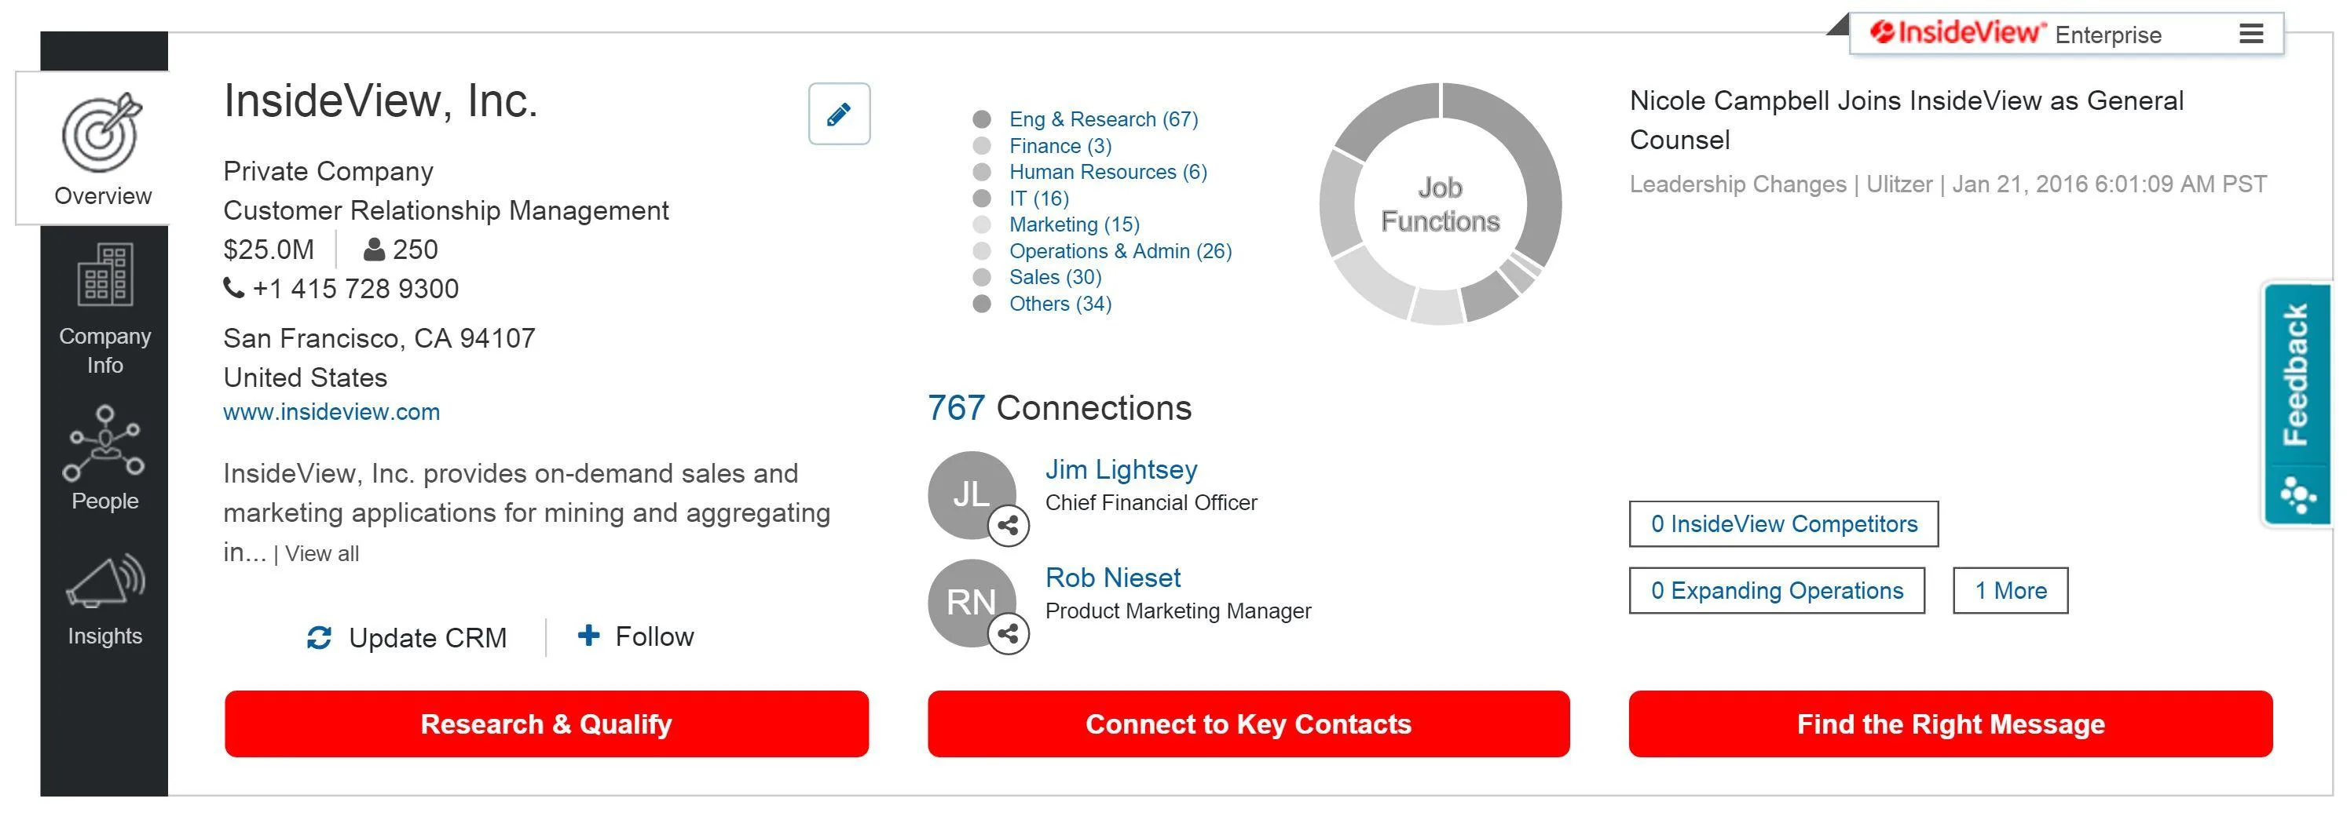The width and height of the screenshot is (2347, 813).
Task: Expand the 1 More tag
Action: click(2010, 591)
